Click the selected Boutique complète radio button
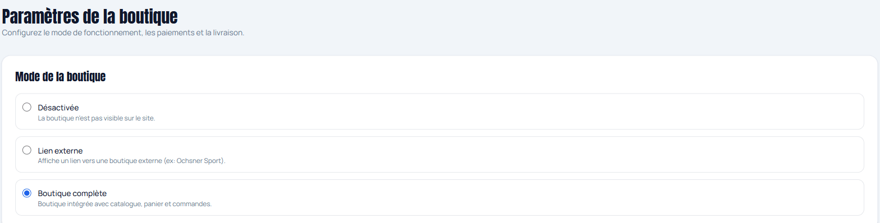880x223 pixels. [26, 193]
